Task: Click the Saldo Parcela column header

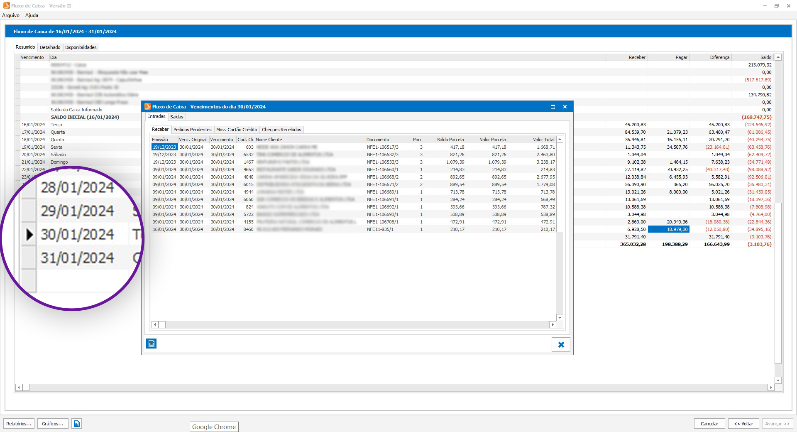Action: tap(445, 140)
